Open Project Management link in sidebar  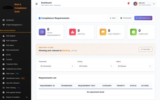pyautogui.click(x=14, y=25)
